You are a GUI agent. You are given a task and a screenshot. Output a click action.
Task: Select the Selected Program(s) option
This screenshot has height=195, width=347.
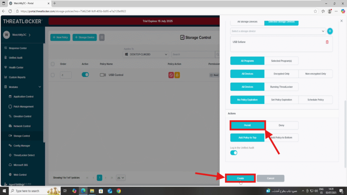tap(281, 61)
